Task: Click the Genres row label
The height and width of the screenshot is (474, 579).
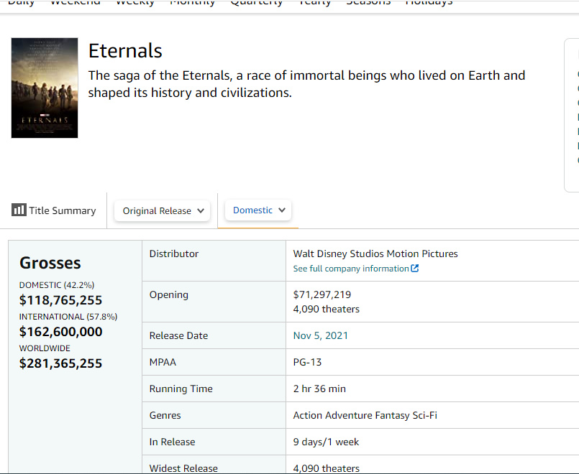Action: tap(165, 415)
